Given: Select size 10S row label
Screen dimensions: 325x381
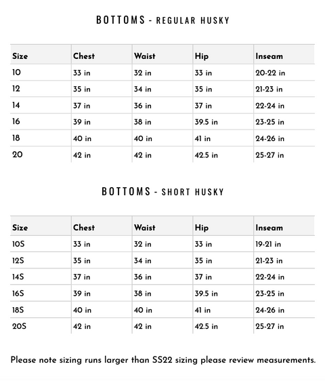Looking at the screenshot, I should (x=18, y=243).
